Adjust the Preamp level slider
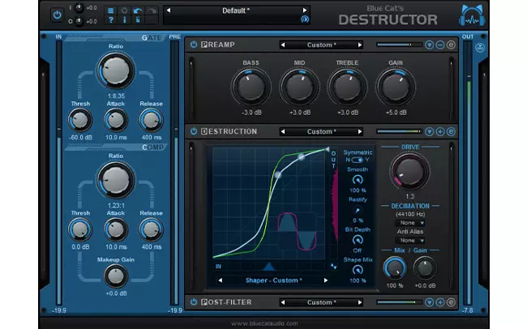The width and height of the screenshot is (527, 329). [x=399, y=45]
